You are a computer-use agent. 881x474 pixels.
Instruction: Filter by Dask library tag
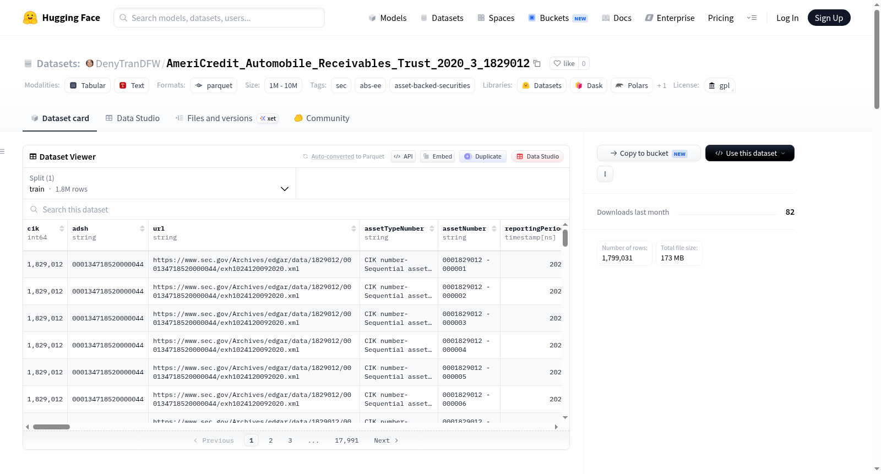coord(589,85)
